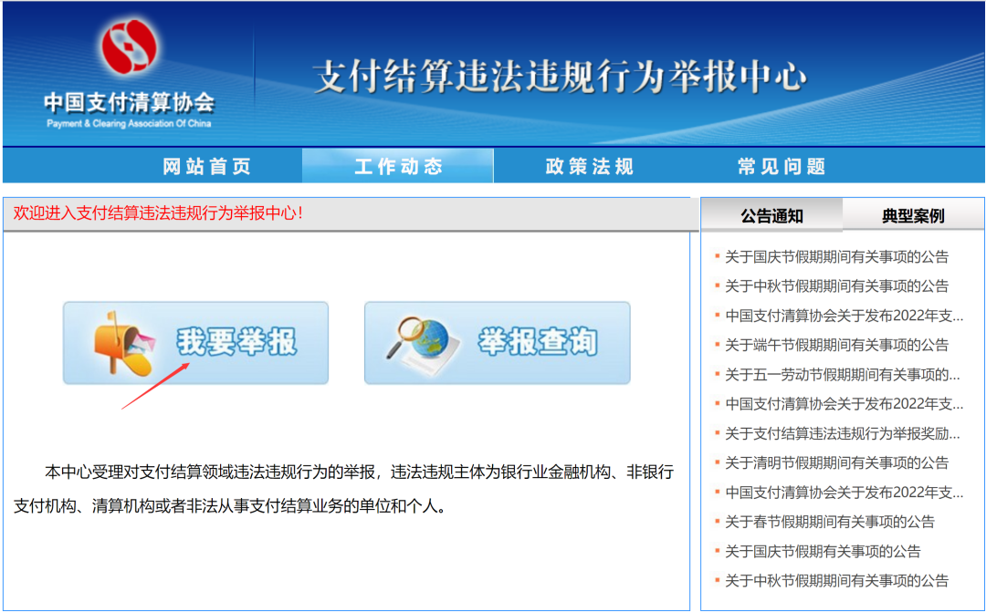Click the 举报查询 button label
Image resolution: width=986 pixels, height=612 pixels.
(x=537, y=342)
